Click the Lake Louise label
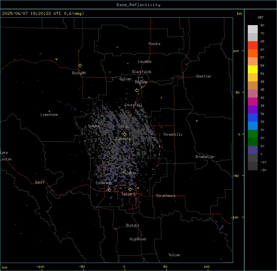 click(x=6, y=156)
